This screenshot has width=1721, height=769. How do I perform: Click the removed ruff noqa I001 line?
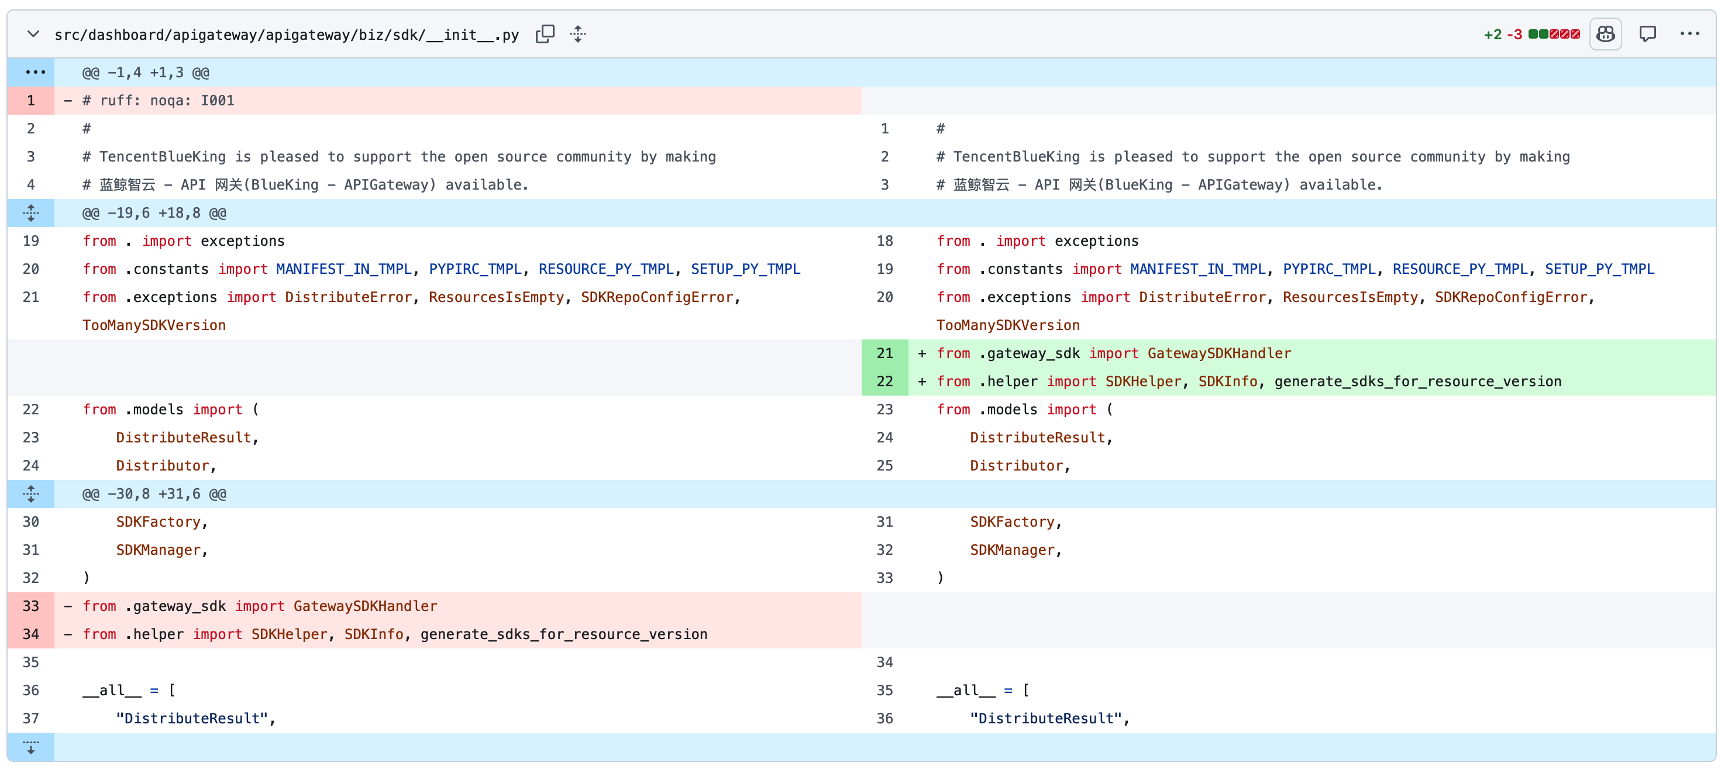(458, 100)
